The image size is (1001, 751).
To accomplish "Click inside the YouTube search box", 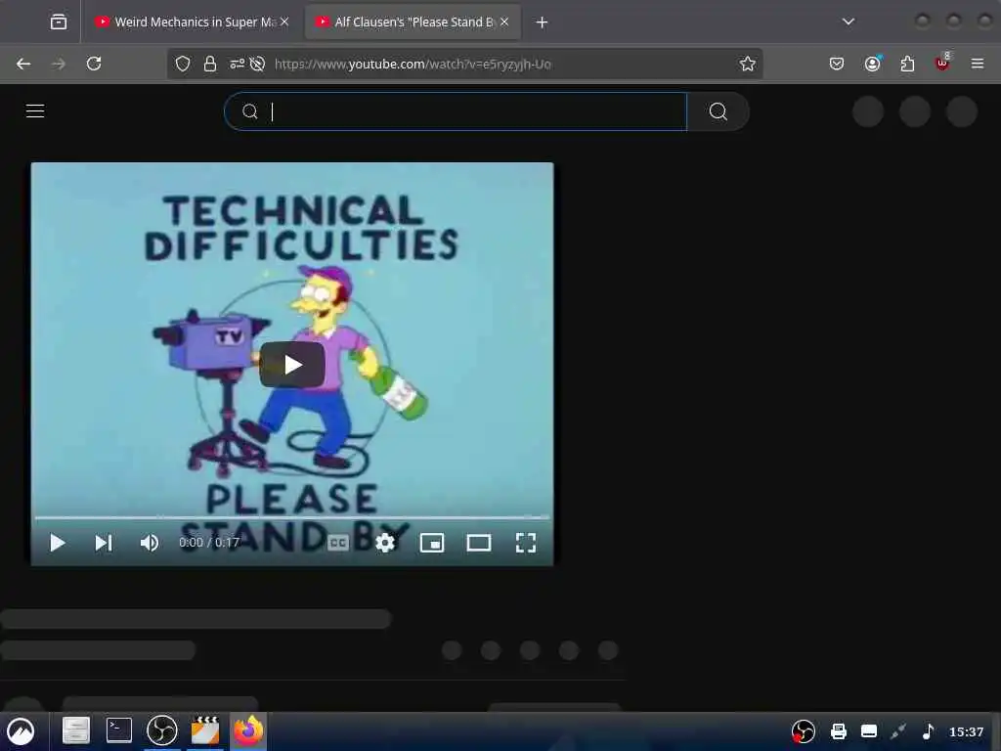I will pos(456,111).
